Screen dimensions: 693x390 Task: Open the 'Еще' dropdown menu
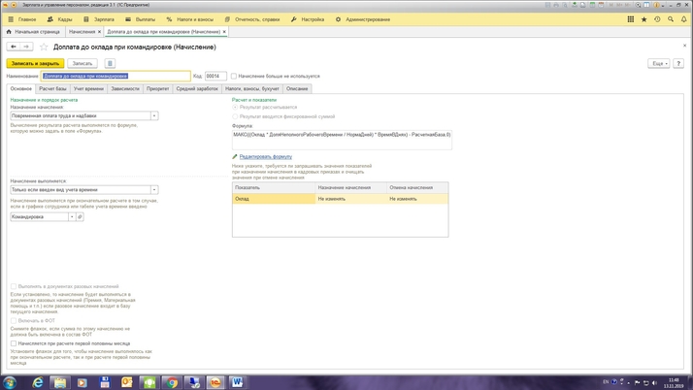(659, 63)
